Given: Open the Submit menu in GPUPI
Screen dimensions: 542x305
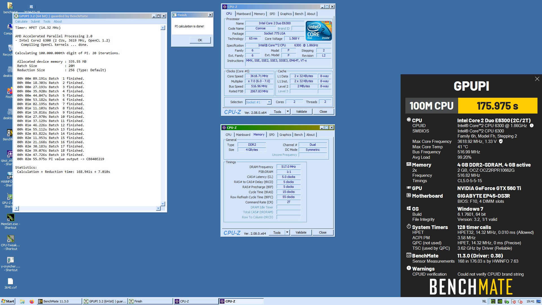Looking at the screenshot, I should [35, 21].
